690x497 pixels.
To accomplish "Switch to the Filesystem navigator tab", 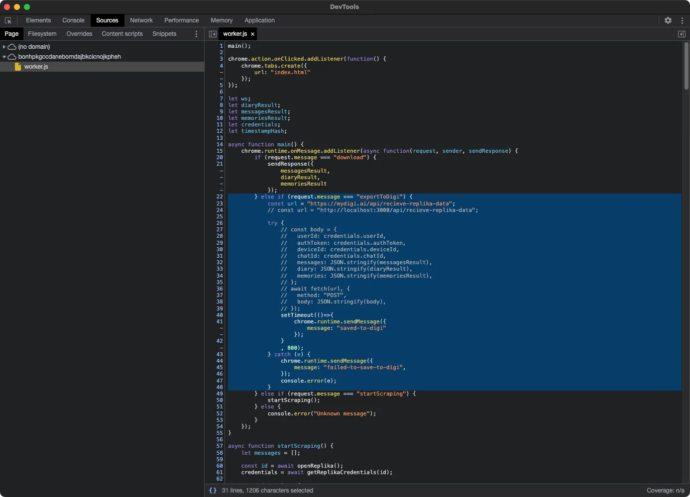I will 42,34.
